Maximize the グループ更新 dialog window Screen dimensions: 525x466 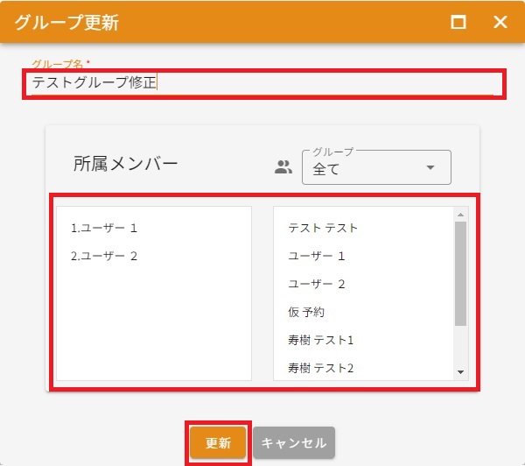click(458, 22)
